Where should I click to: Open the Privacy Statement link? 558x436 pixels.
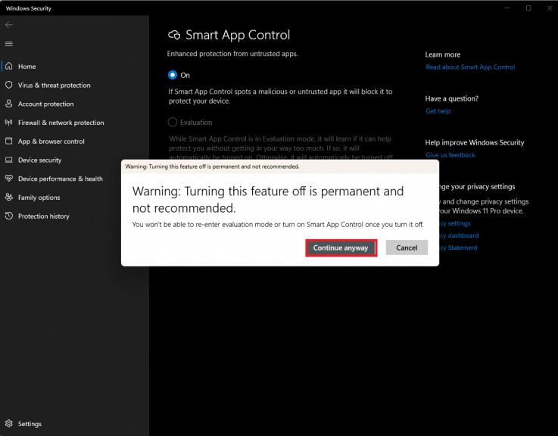point(458,248)
